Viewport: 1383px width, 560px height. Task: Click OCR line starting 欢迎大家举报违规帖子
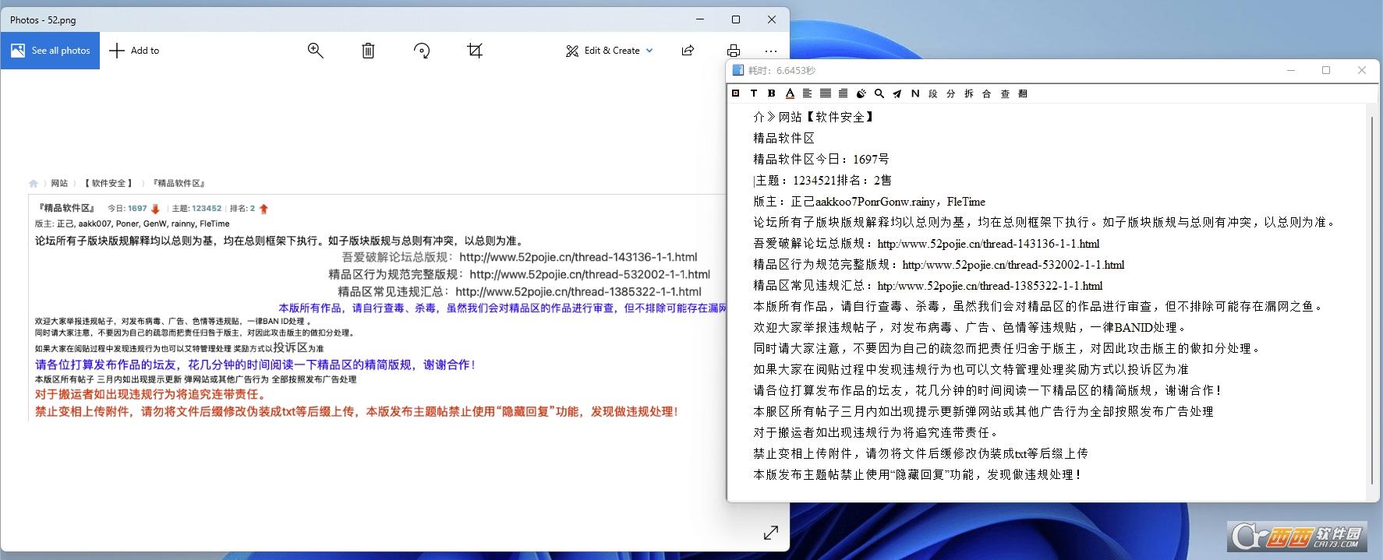tap(971, 327)
